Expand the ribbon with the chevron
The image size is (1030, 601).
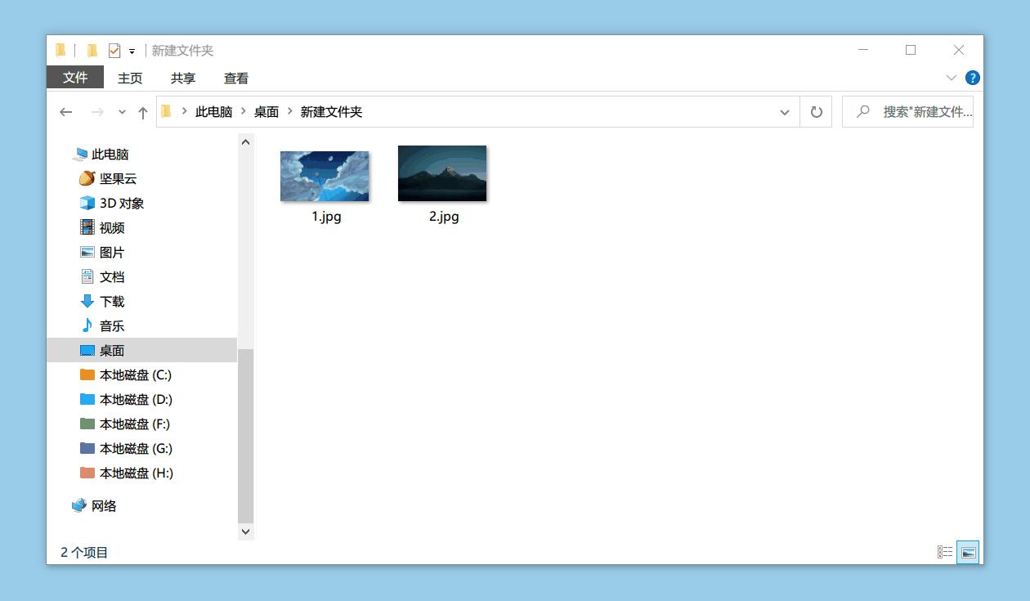click(951, 78)
